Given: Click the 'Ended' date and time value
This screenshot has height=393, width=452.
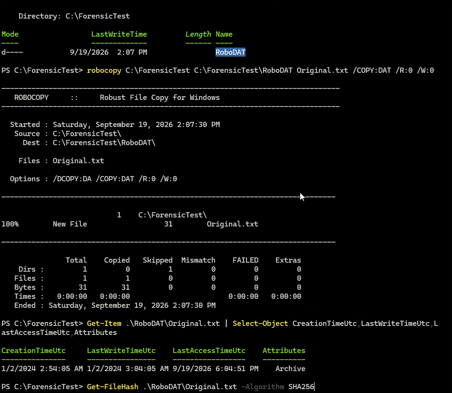Looking at the screenshot, I should pos(132,305).
